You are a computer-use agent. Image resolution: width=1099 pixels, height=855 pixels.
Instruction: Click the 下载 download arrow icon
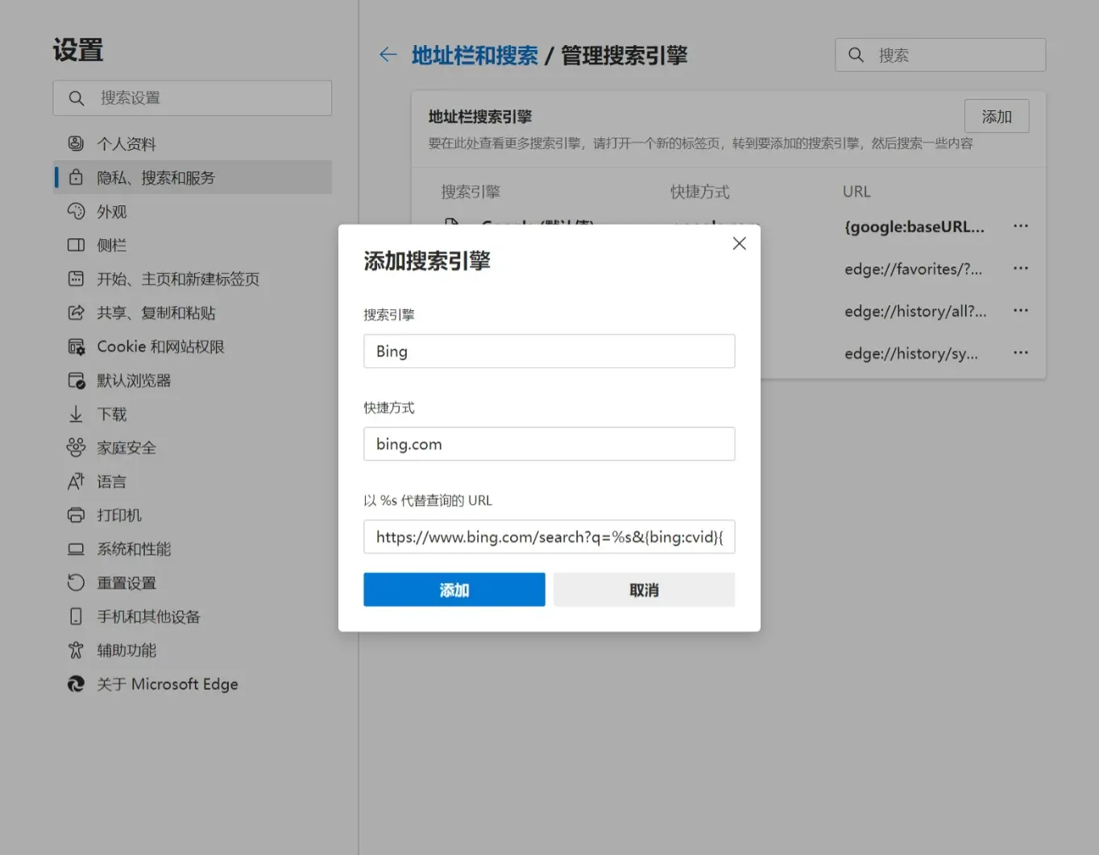[76, 414]
